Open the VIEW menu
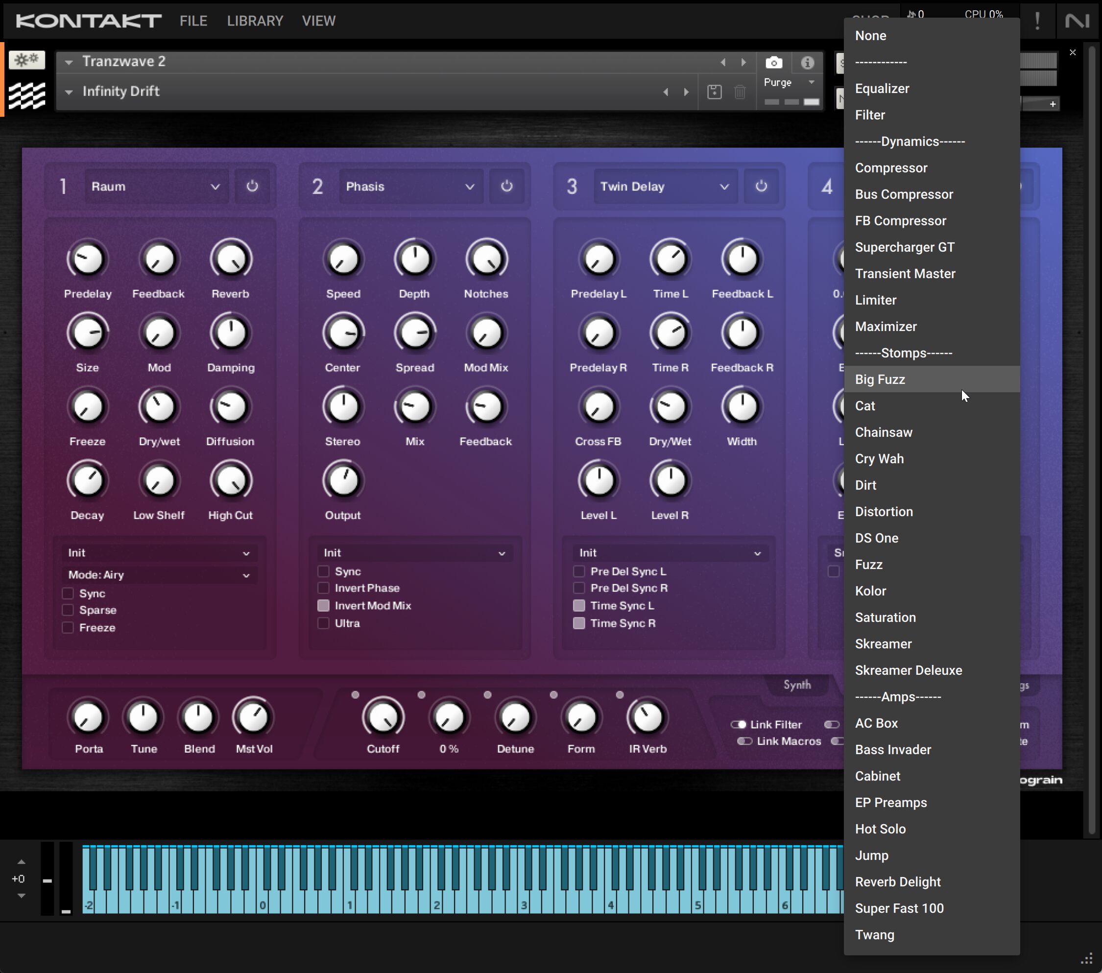Image resolution: width=1102 pixels, height=973 pixels. point(319,21)
